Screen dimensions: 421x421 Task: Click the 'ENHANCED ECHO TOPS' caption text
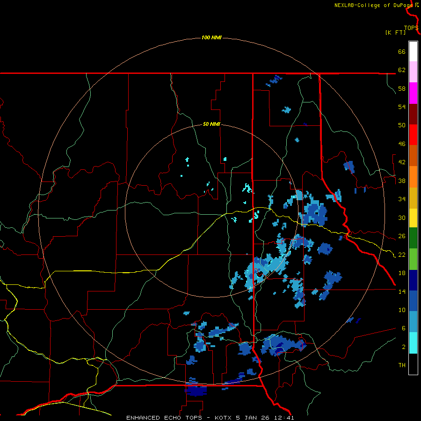coord(164,418)
